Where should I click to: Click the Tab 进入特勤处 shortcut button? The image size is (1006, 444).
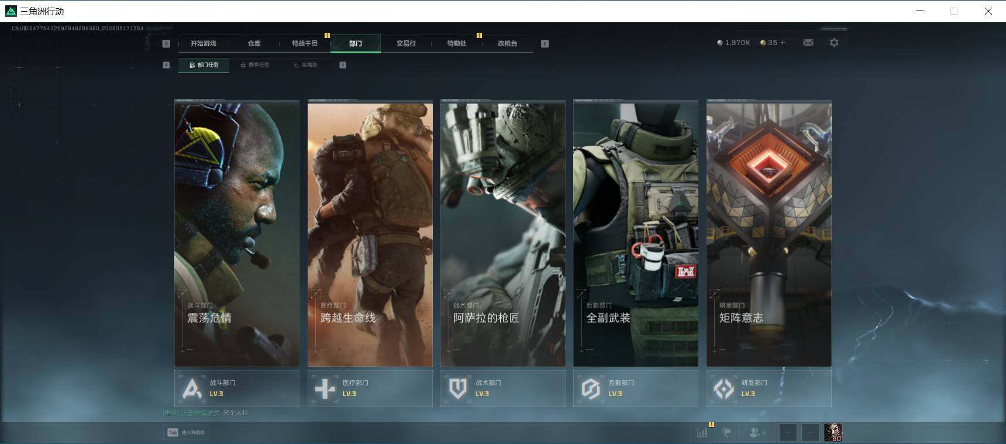coord(187,432)
